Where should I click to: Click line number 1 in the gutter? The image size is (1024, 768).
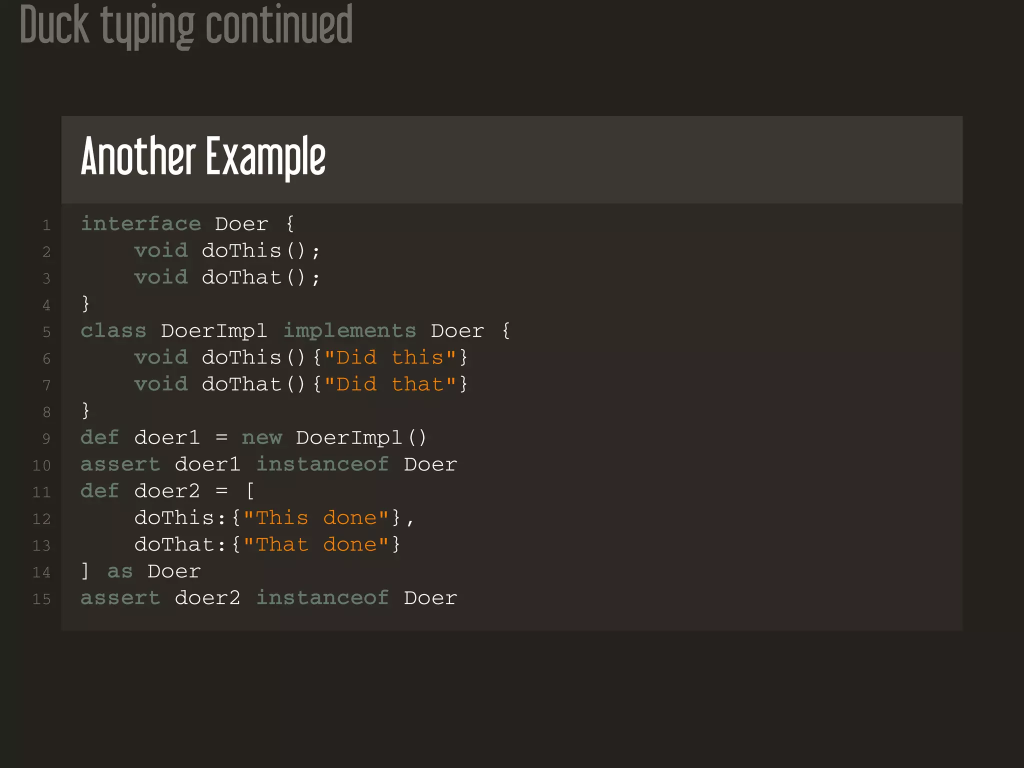(x=46, y=225)
